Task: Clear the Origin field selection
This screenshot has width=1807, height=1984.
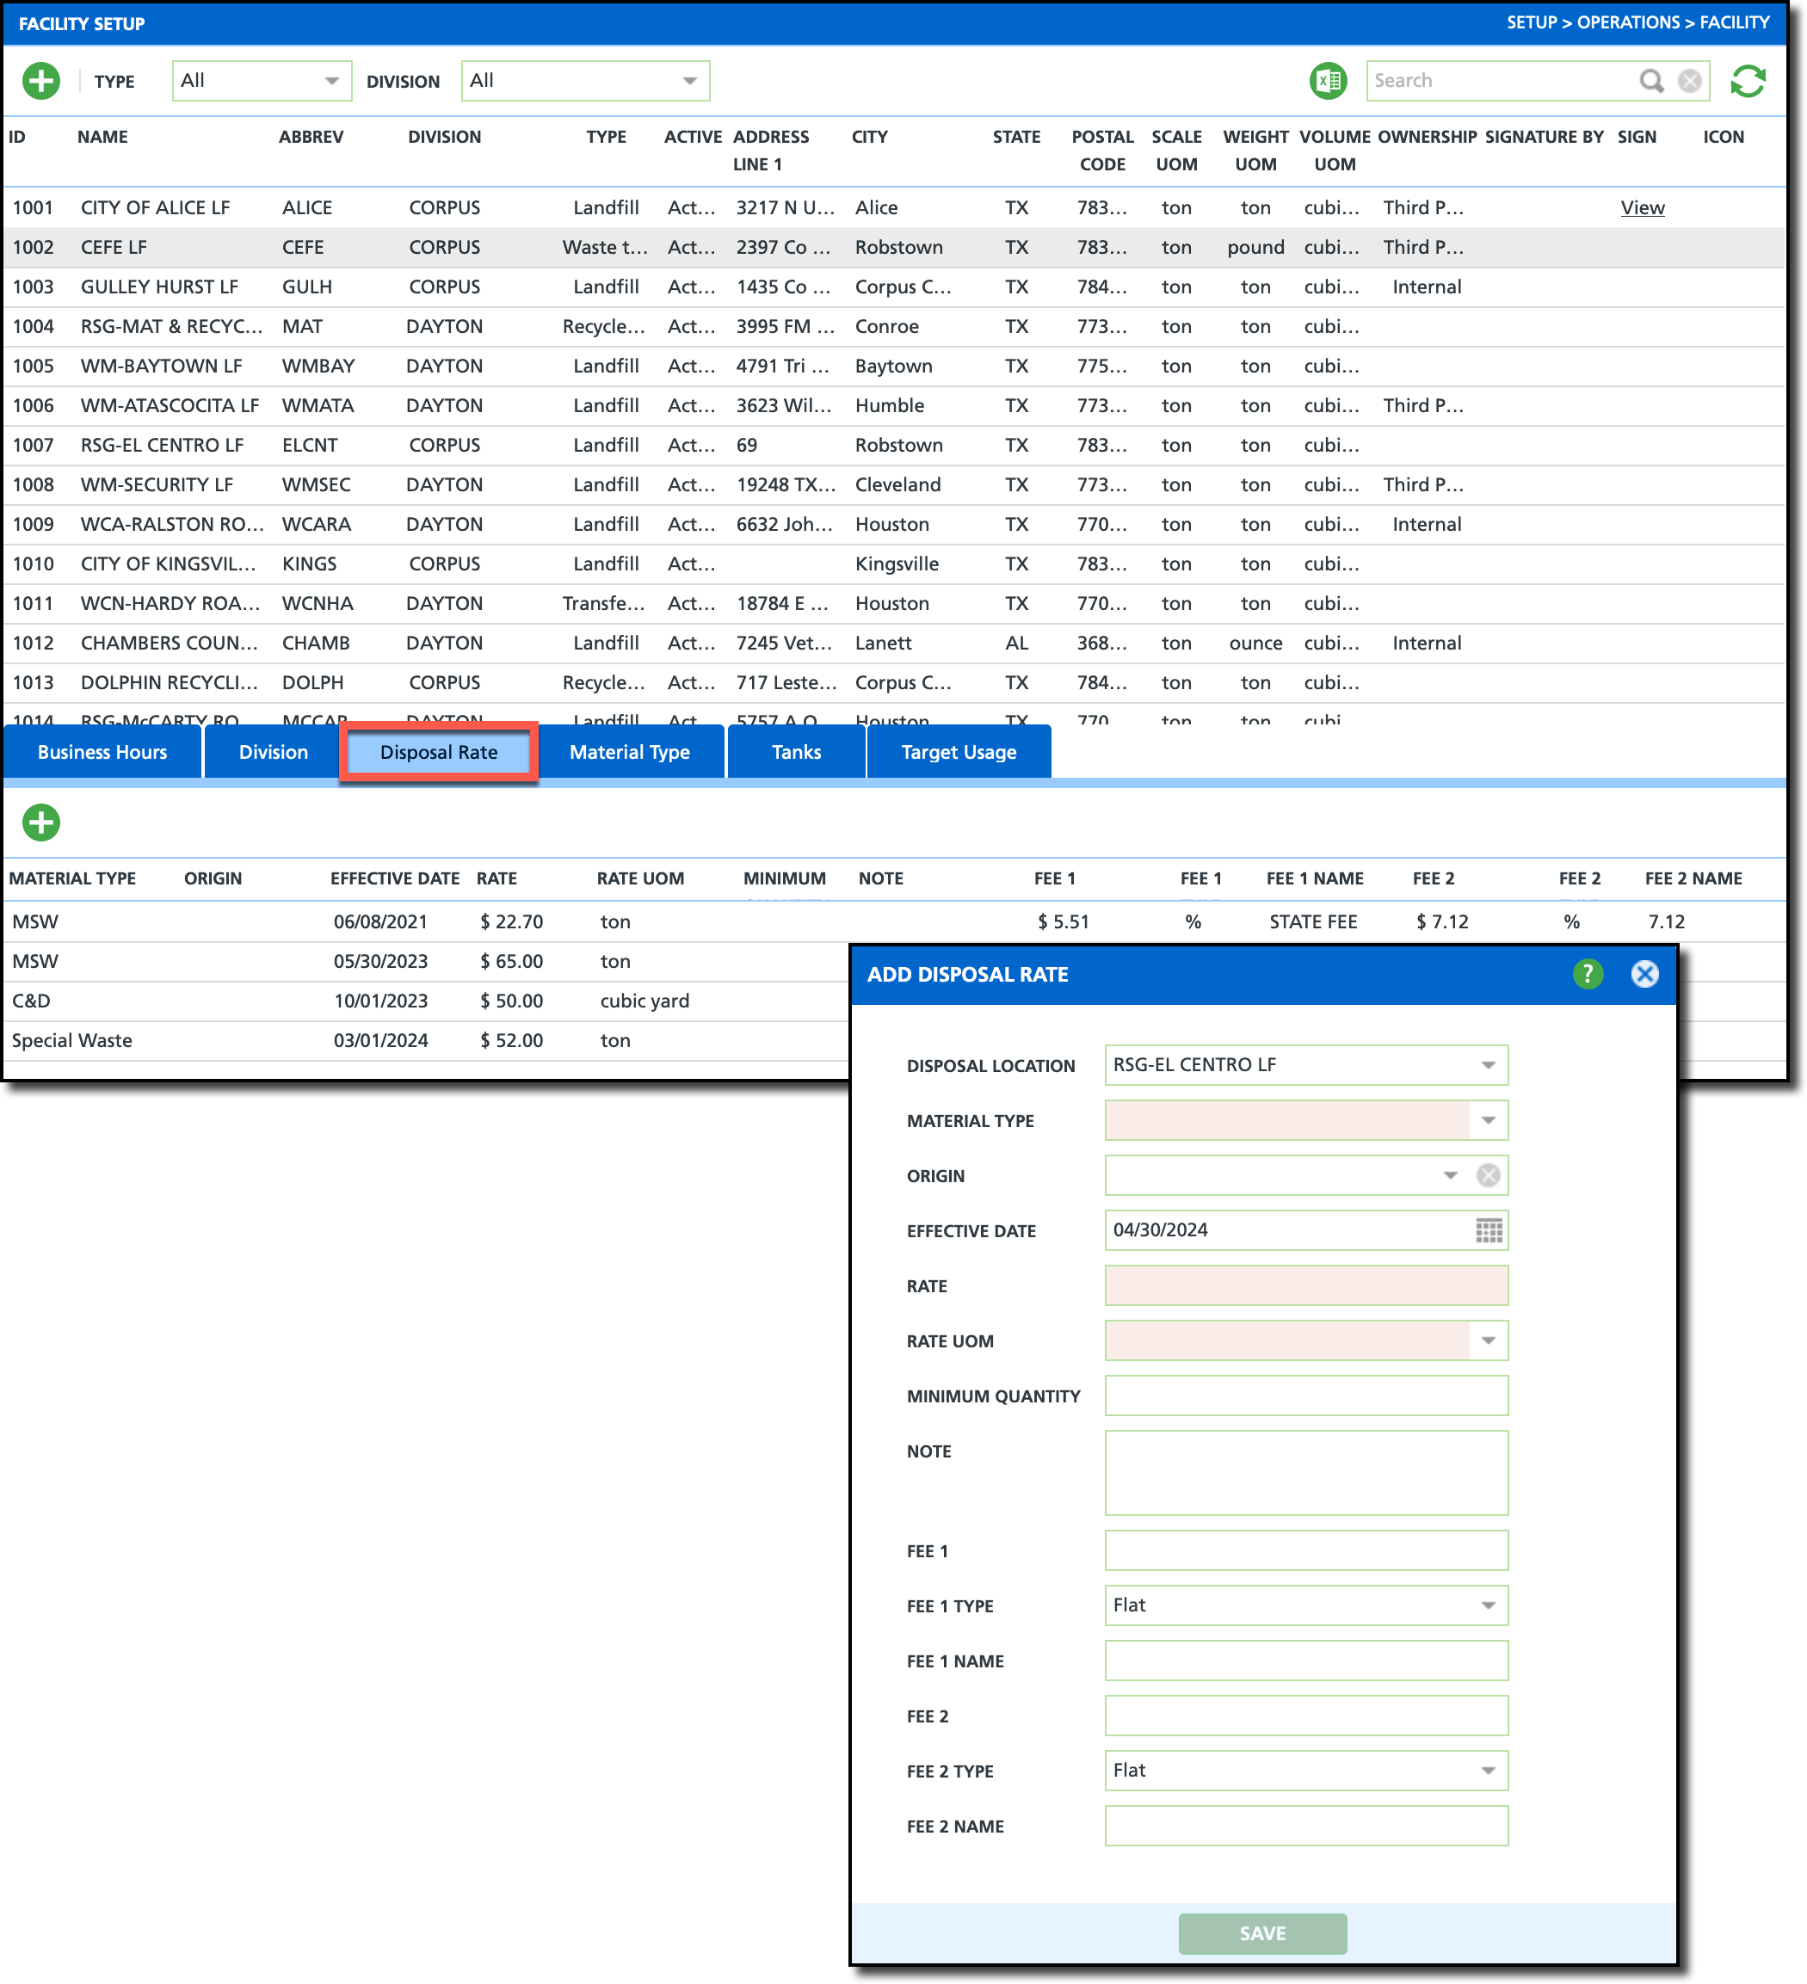Action: (1488, 1175)
